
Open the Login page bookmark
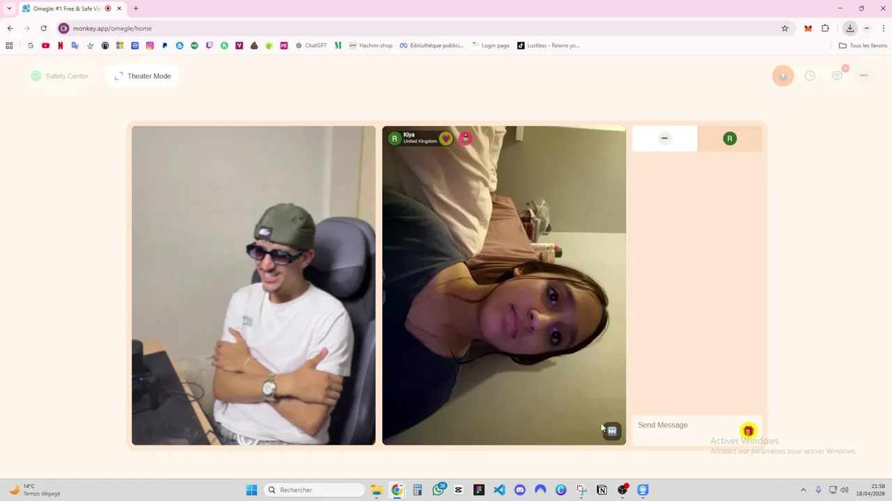point(491,45)
